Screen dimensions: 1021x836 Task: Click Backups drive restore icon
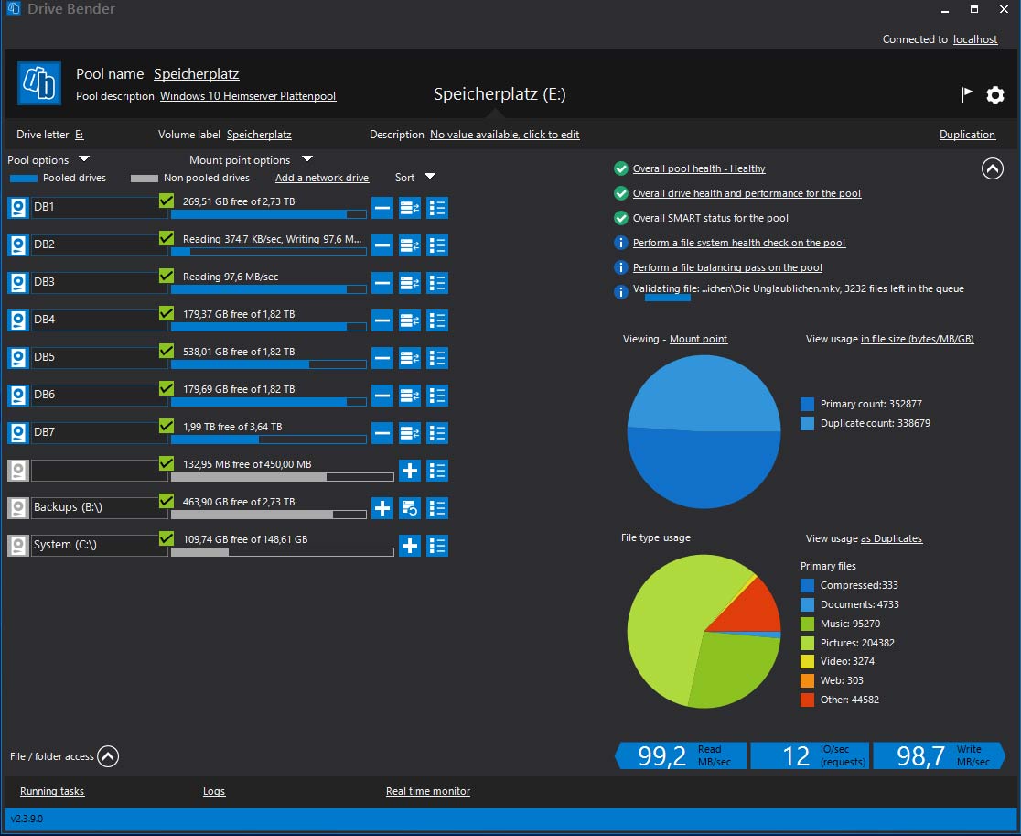pos(410,508)
